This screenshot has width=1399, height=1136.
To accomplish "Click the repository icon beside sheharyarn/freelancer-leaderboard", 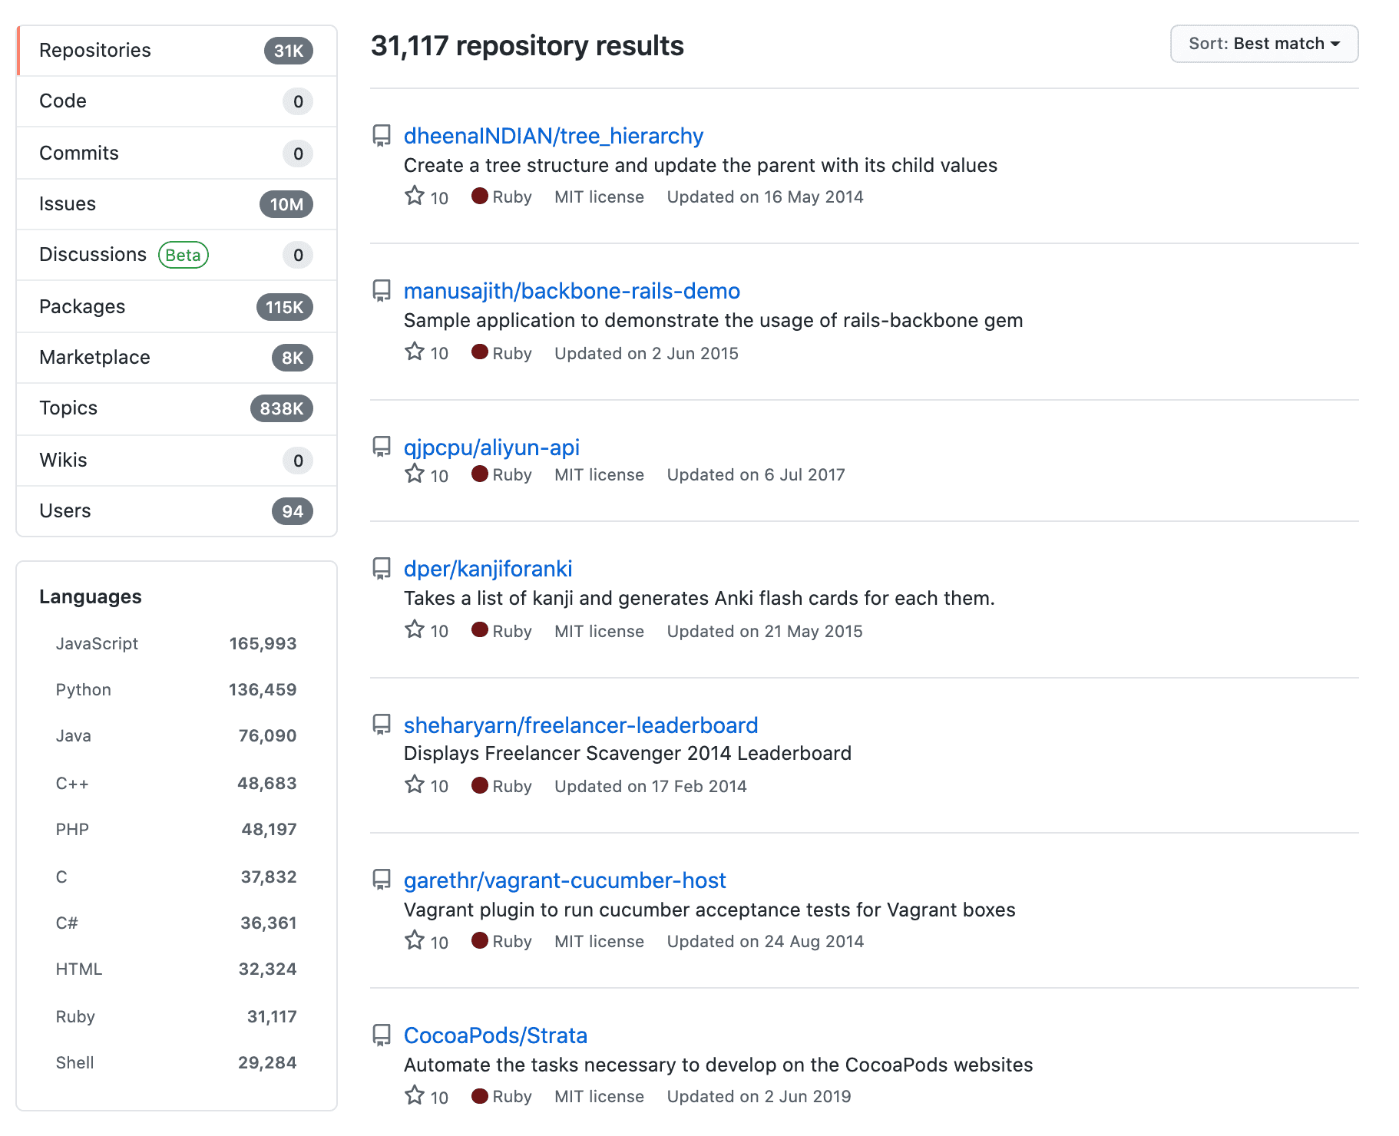I will (x=382, y=725).
